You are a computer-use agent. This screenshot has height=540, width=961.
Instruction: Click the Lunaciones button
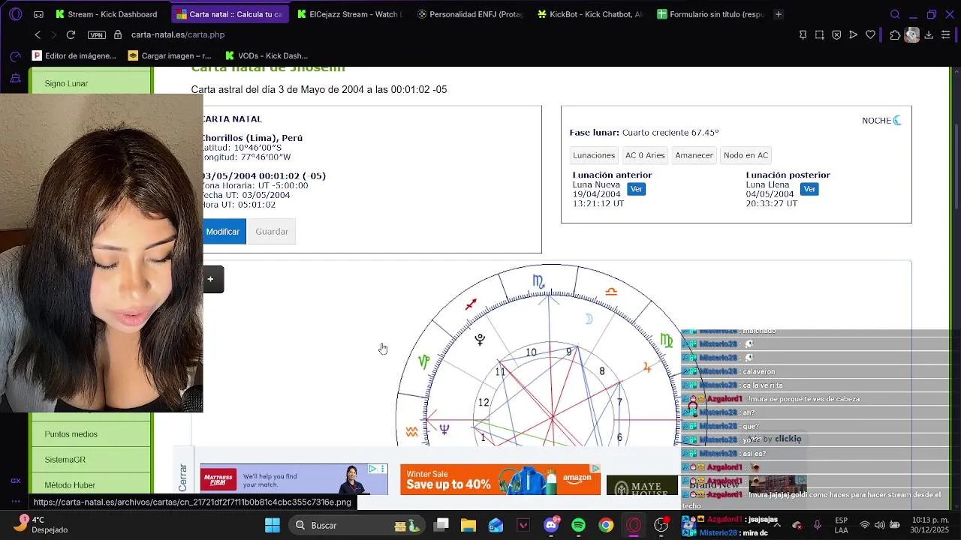pyautogui.click(x=594, y=155)
